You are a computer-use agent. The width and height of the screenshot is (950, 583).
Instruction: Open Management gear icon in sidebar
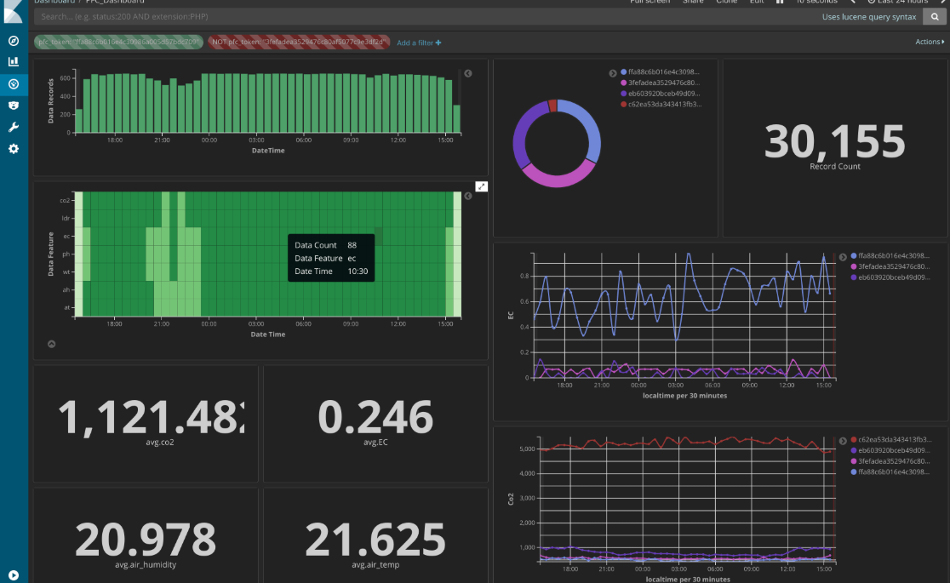click(14, 149)
